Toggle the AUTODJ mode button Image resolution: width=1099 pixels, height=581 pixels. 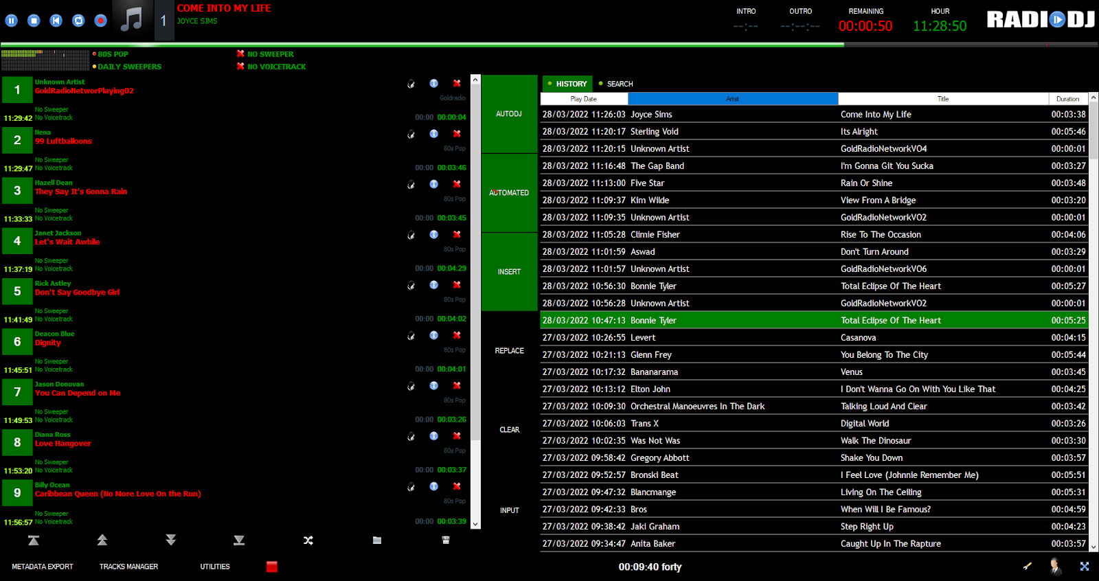click(x=509, y=114)
